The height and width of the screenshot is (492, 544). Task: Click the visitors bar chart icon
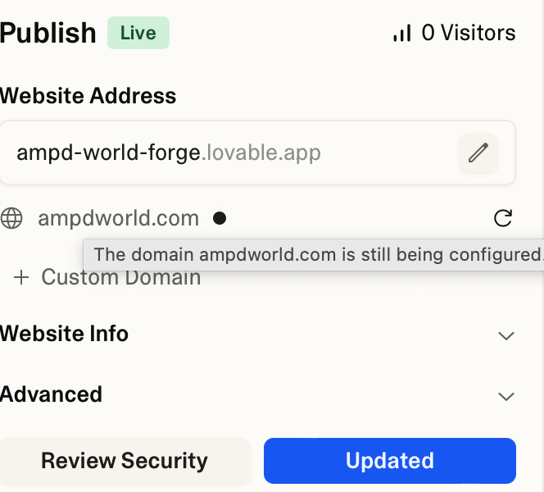pos(402,33)
